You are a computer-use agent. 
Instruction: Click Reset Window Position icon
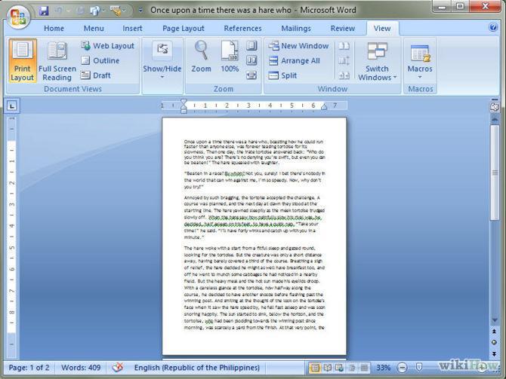pos(344,75)
